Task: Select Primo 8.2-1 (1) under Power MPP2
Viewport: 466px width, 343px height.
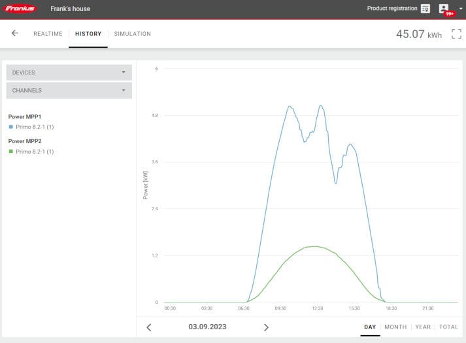Action: point(35,152)
